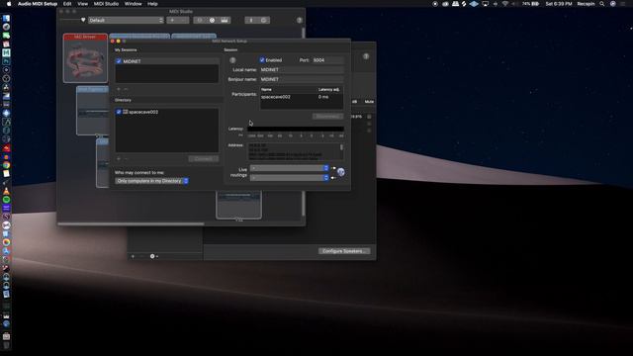Open the Apple menu
Screen dimensions: 633x356
[9, 4]
